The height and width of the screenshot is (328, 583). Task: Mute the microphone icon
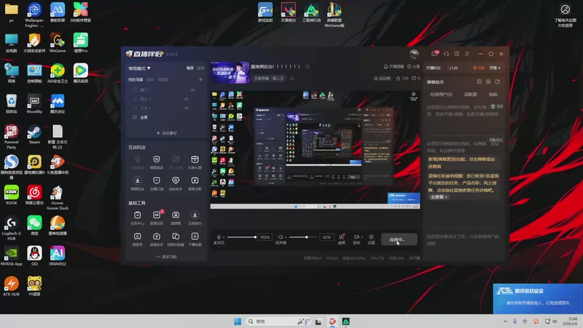[219, 237]
